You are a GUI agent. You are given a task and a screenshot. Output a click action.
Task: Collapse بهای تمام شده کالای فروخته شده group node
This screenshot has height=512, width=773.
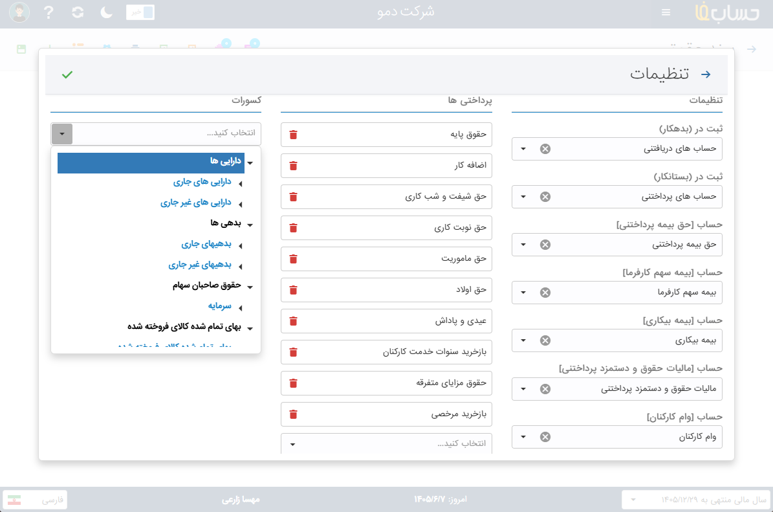250,329
